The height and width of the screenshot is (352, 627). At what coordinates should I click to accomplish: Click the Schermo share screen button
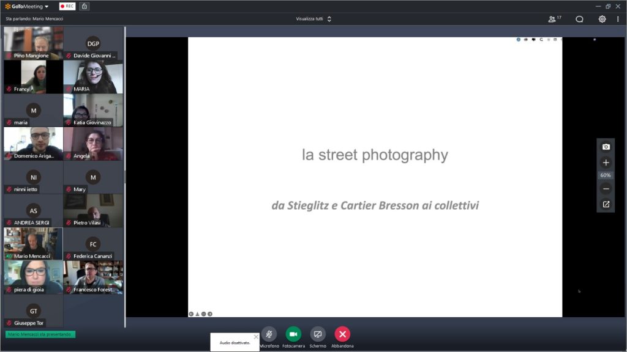pyautogui.click(x=318, y=334)
